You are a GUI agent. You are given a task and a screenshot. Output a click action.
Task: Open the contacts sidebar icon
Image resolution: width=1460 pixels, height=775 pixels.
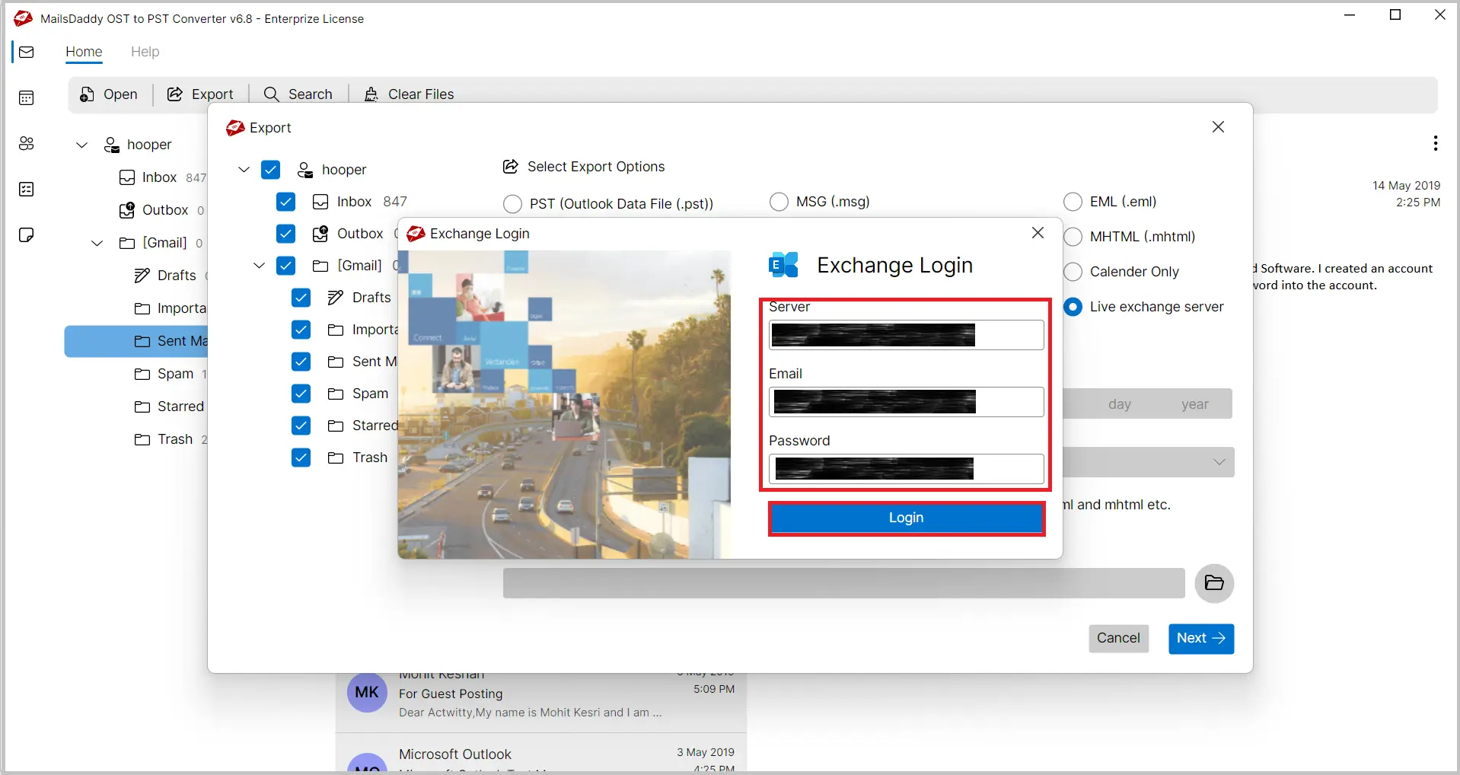(27, 143)
